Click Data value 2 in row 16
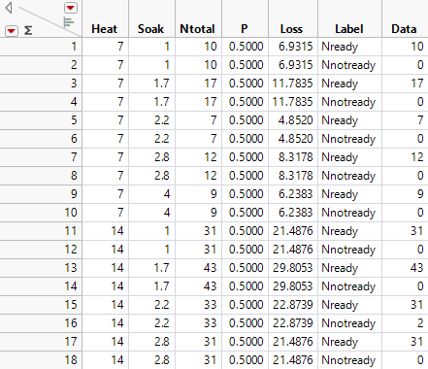The image size is (428, 369). point(420,323)
